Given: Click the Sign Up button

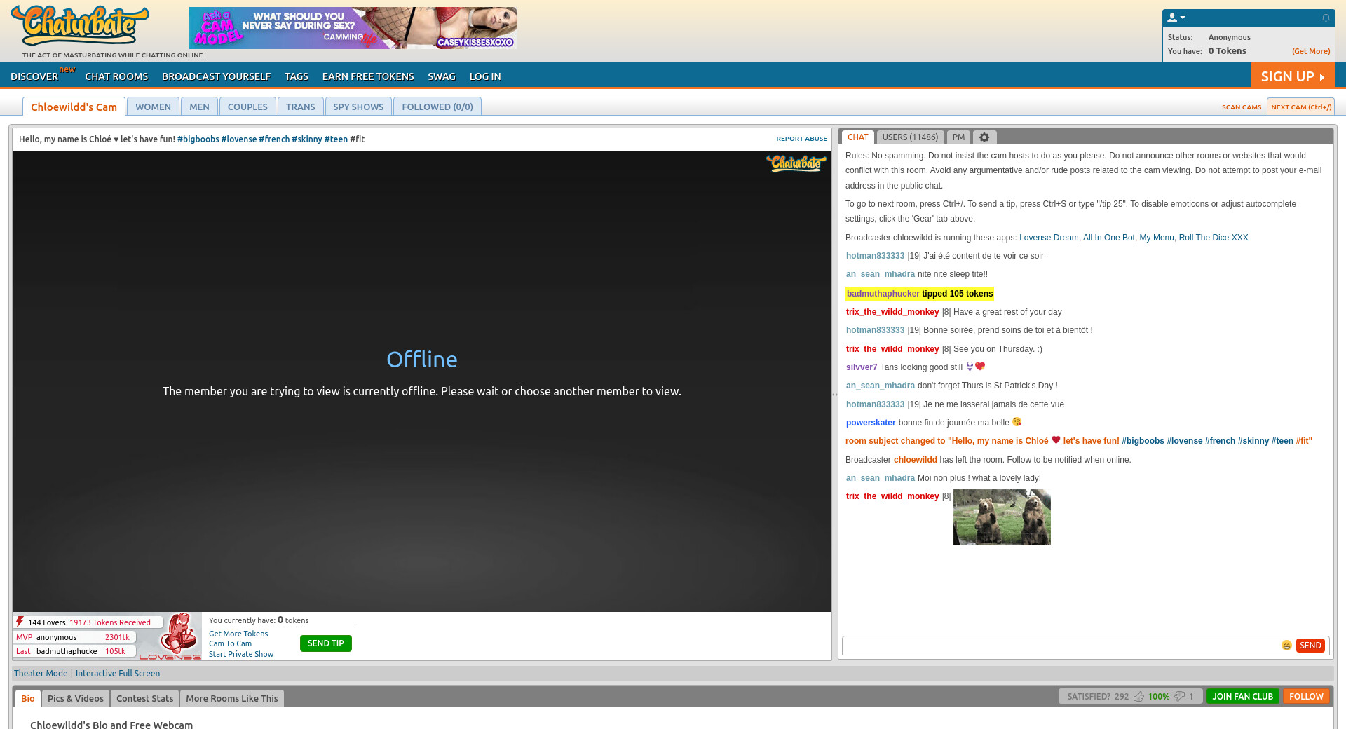Looking at the screenshot, I should pos(1292,76).
